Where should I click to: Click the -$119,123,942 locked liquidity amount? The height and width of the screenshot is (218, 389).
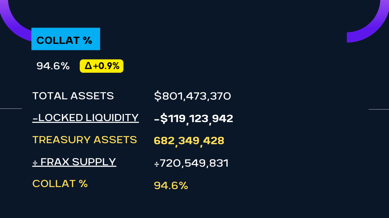(x=193, y=119)
